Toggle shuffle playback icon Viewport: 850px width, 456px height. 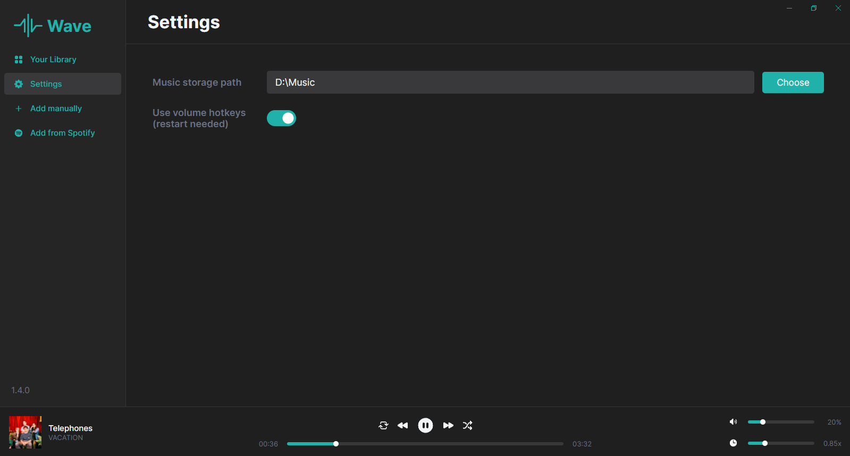pos(468,425)
